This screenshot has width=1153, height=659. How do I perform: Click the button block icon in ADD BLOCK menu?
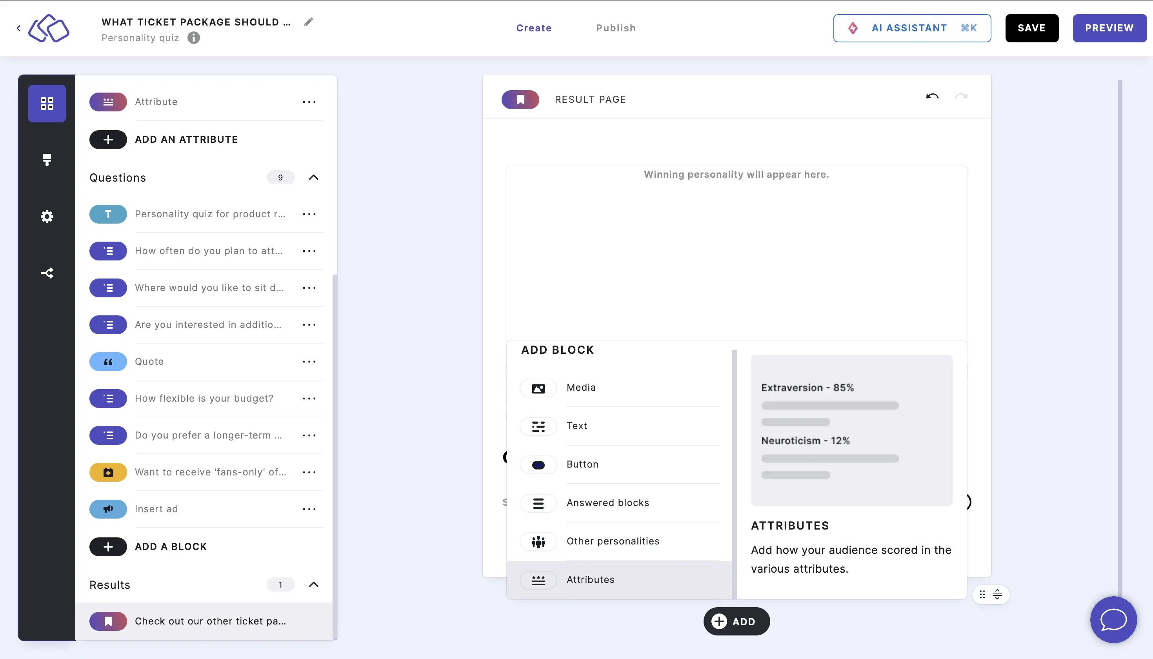538,464
